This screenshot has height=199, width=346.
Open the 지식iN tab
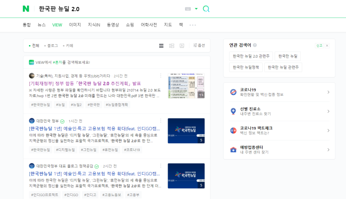tap(94, 25)
